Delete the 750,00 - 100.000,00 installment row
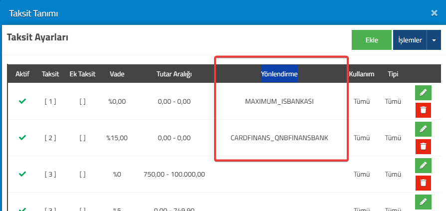This screenshot has height=211, width=446. (x=423, y=183)
